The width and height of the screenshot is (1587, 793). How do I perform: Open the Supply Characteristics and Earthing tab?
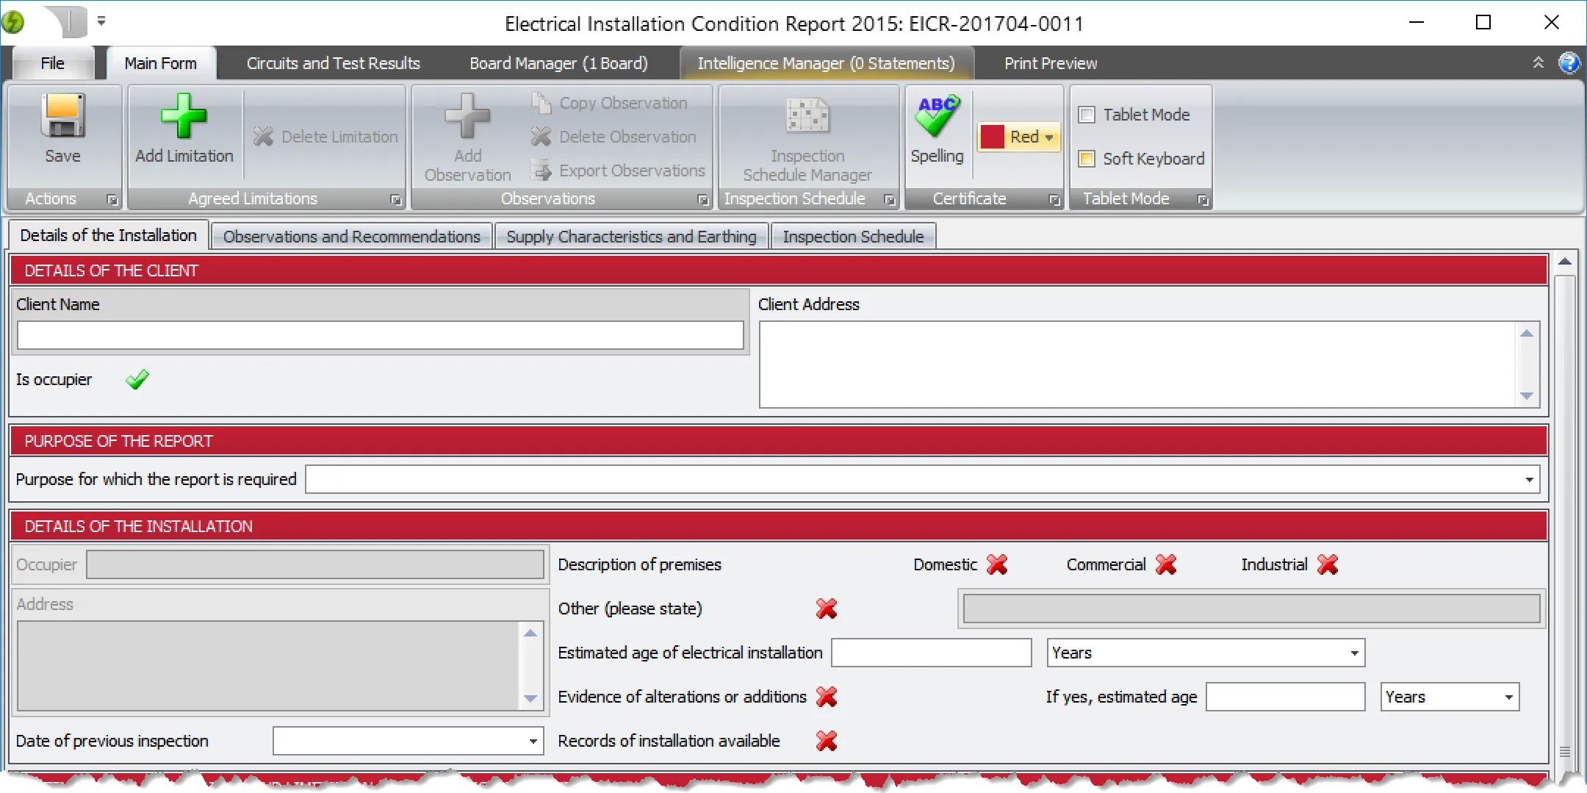click(630, 236)
